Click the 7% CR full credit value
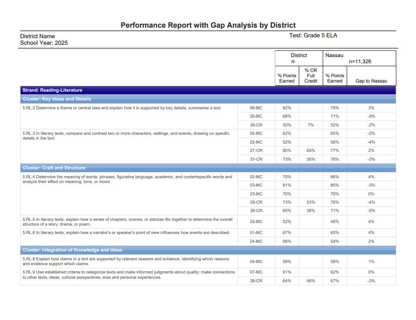This screenshot has height=320, width=416. tap(311, 125)
